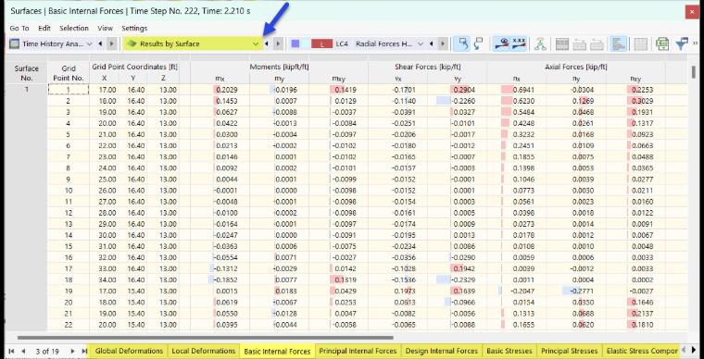Switch to Global Deformations tab
This screenshot has width=704, height=359.
pos(129,351)
